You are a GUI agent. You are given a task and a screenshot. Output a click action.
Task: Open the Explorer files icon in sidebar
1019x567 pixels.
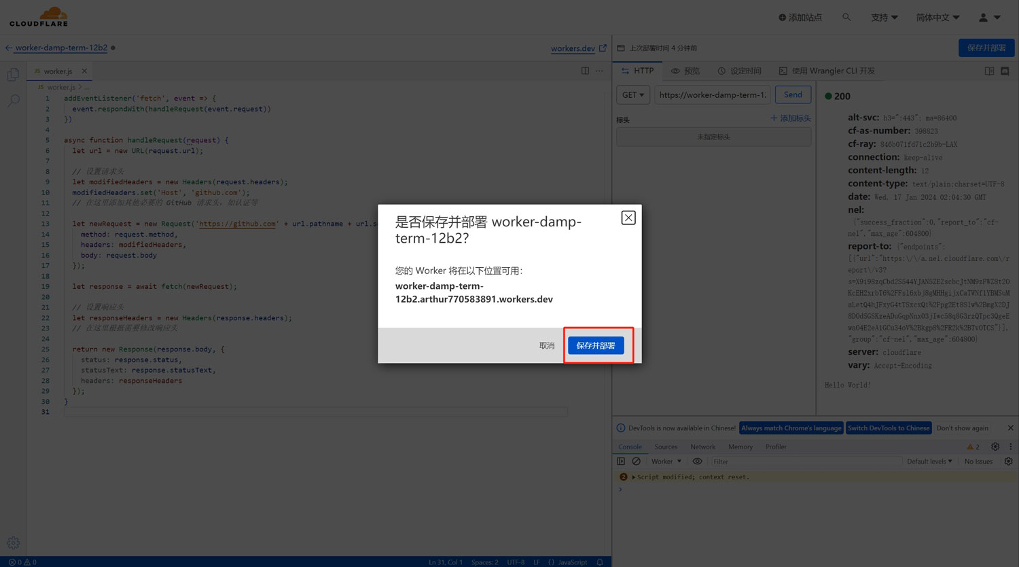tap(14, 74)
